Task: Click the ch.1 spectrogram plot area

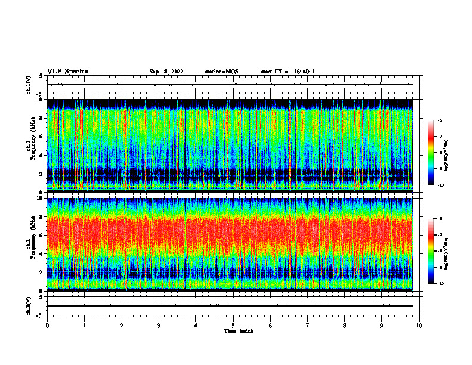Action: 229,146
